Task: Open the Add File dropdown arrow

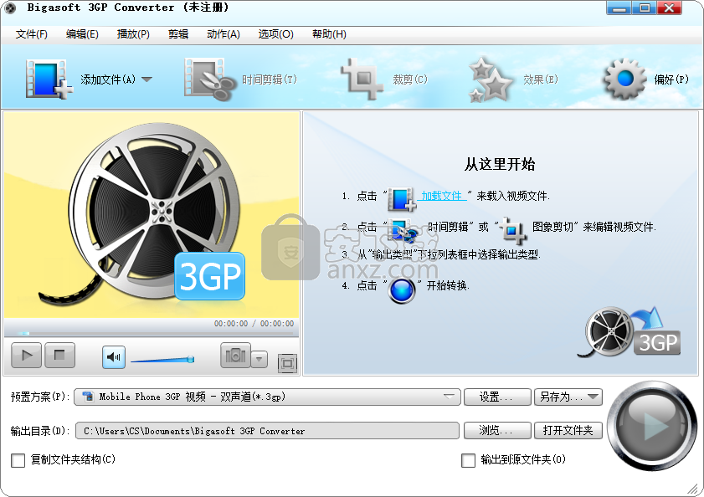Action: click(x=146, y=79)
